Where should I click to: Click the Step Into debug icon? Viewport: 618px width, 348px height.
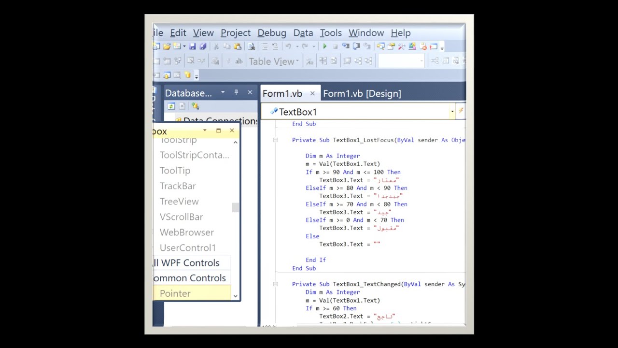[x=346, y=46]
